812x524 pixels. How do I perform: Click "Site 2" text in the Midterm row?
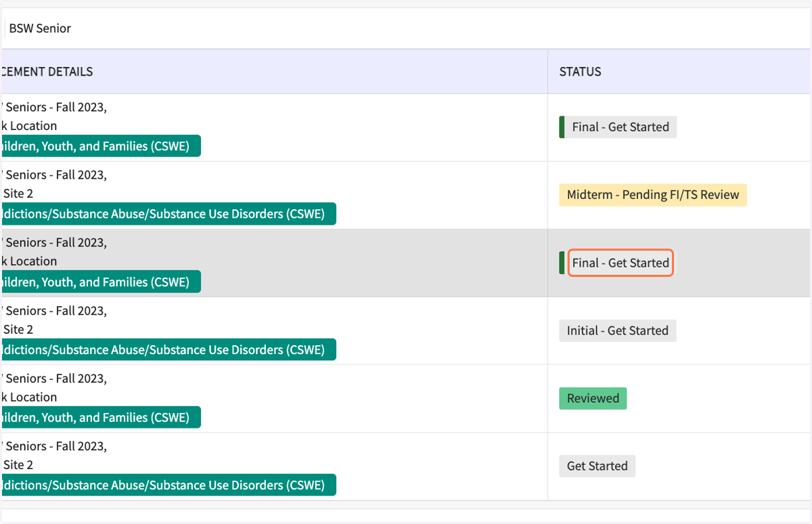pos(18,194)
